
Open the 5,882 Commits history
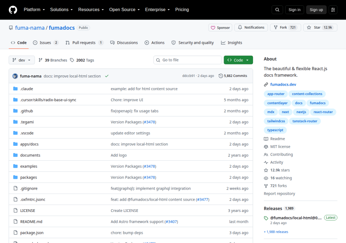(233, 76)
